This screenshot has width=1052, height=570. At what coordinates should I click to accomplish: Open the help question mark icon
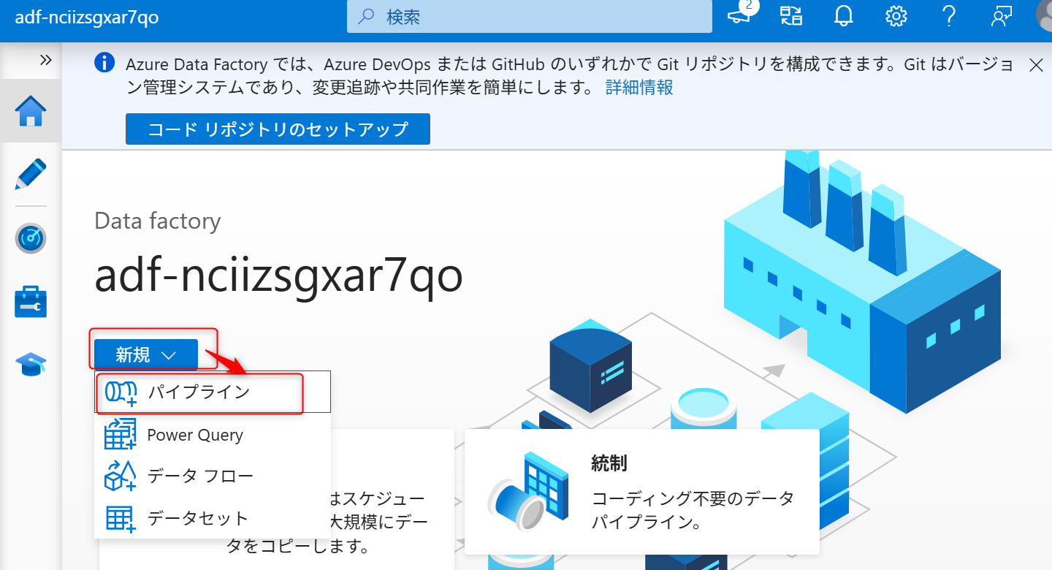click(x=948, y=16)
